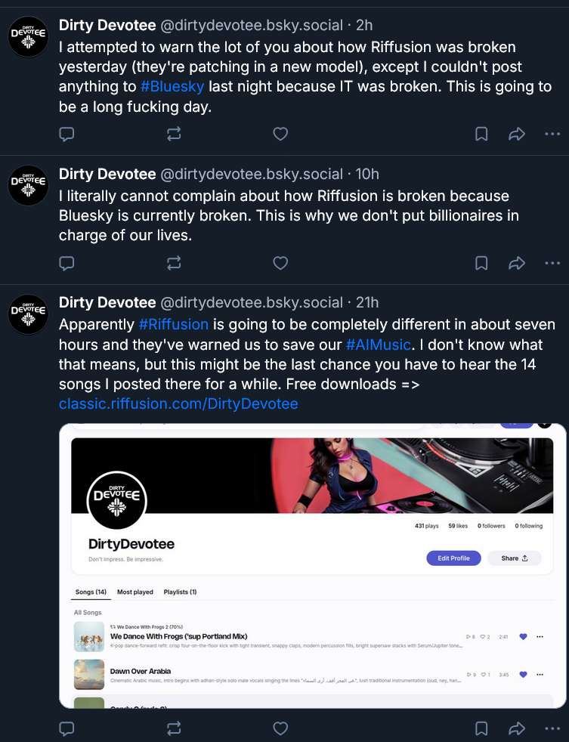The image size is (569, 742).
Task: Bookmark the 2h Dirty Devotee post
Action: 481,134
